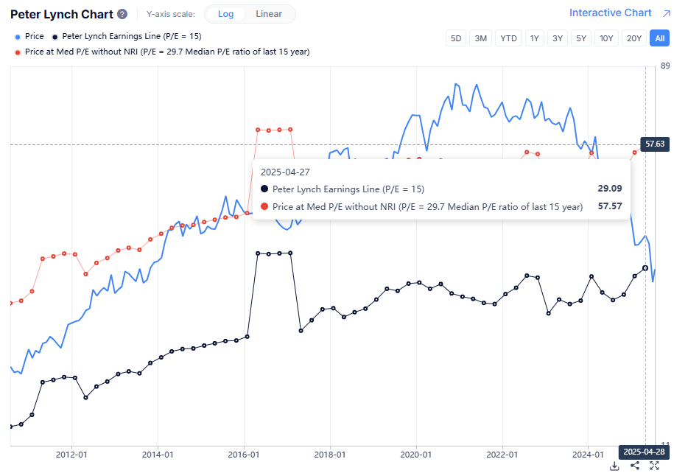Toggle Price at Med P/E legend
The image size is (674, 473).
tap(162, 52)
